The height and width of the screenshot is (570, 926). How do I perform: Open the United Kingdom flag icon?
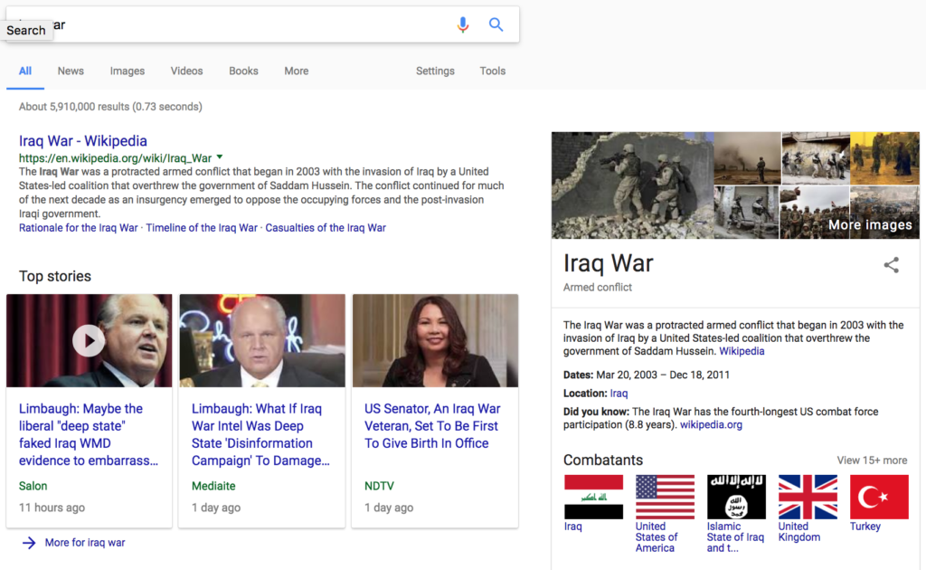pyautogui.click(x=808, y=497)
